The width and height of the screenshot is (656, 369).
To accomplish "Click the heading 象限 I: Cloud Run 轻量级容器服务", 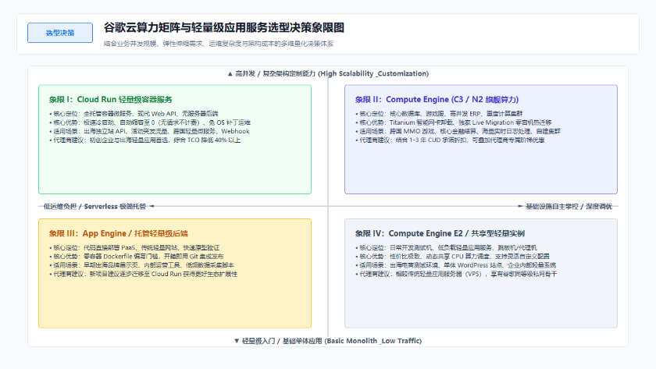I will 110,99.
